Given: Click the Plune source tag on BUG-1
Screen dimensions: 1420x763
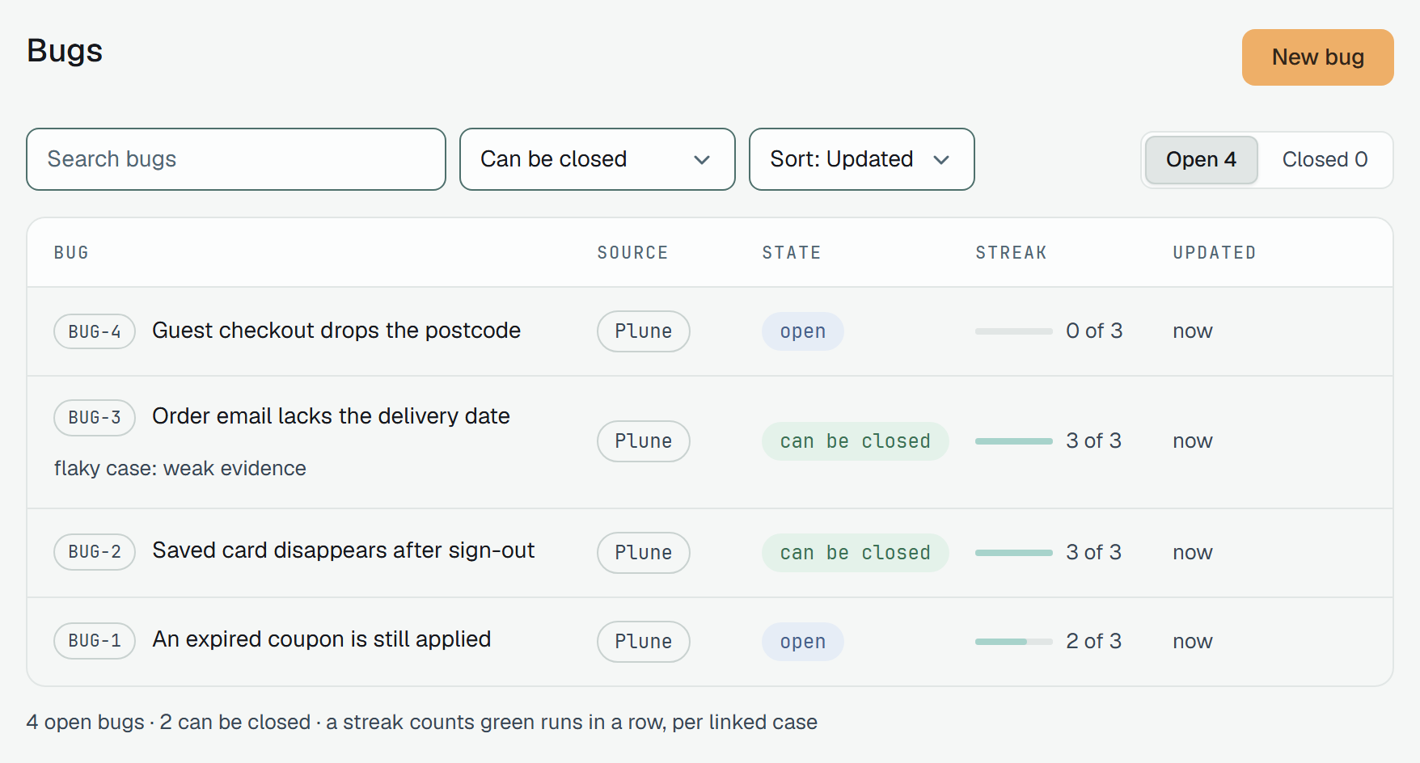Looking at the screenshot, I should [644, 642].
